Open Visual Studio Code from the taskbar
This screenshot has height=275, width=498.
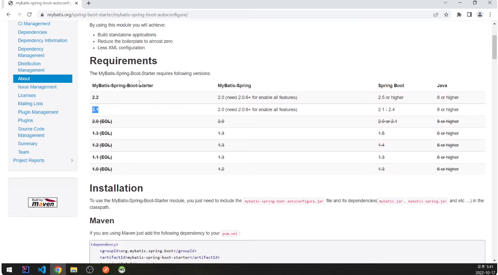click(x=42, y=270)
